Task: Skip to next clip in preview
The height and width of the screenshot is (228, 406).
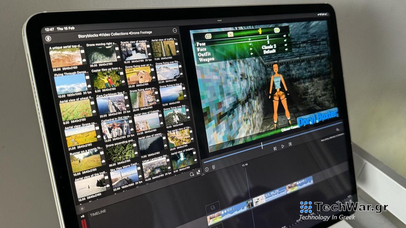Action: (x=290, y=144)
